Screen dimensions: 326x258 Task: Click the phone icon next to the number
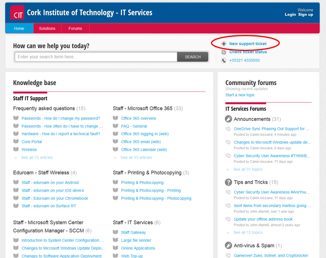coord(224,61)
